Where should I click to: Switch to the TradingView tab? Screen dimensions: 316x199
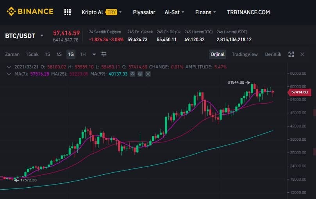245,54
